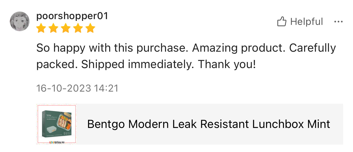Click the "Carefully" word in review text

[312, 48]
